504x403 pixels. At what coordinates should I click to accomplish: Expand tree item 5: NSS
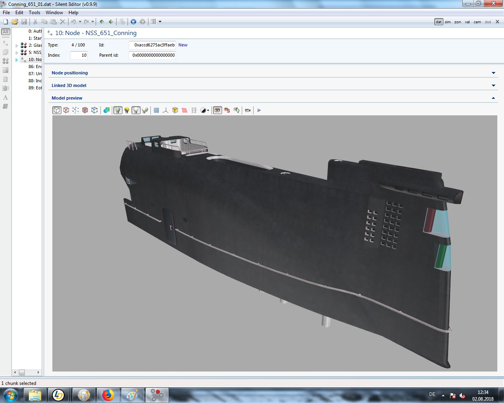point(17,53)
